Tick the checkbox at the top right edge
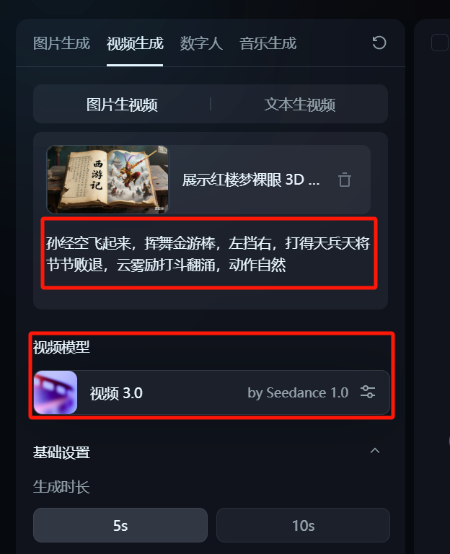Image resolution: width=450 pixels, height=554 pixels. pyautogui.click(x=440, y=43)
